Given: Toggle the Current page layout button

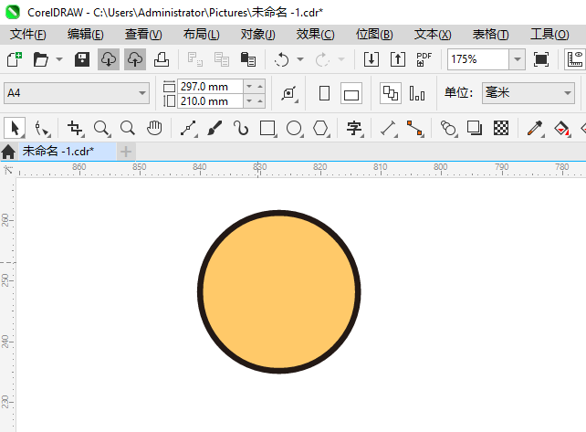Looking at the screenshot, I should point(417,93).
